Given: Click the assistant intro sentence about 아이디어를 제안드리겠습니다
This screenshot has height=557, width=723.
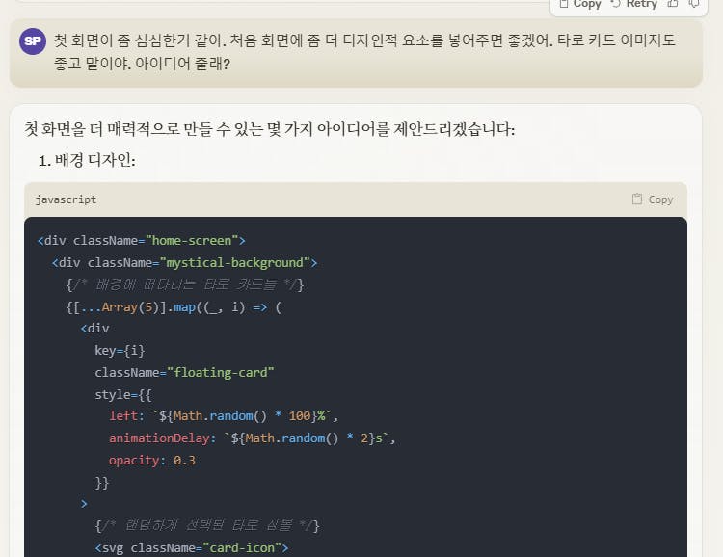Looking at the screenshot, I should 269,128.
